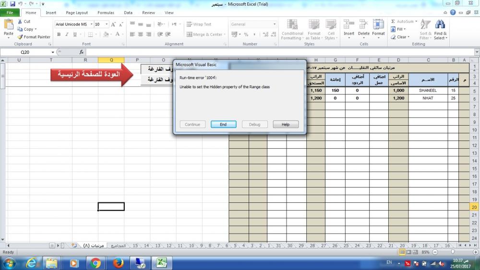Select the column Q header
This screenshot has width=480, height=270.
click(x=111, y=60)
